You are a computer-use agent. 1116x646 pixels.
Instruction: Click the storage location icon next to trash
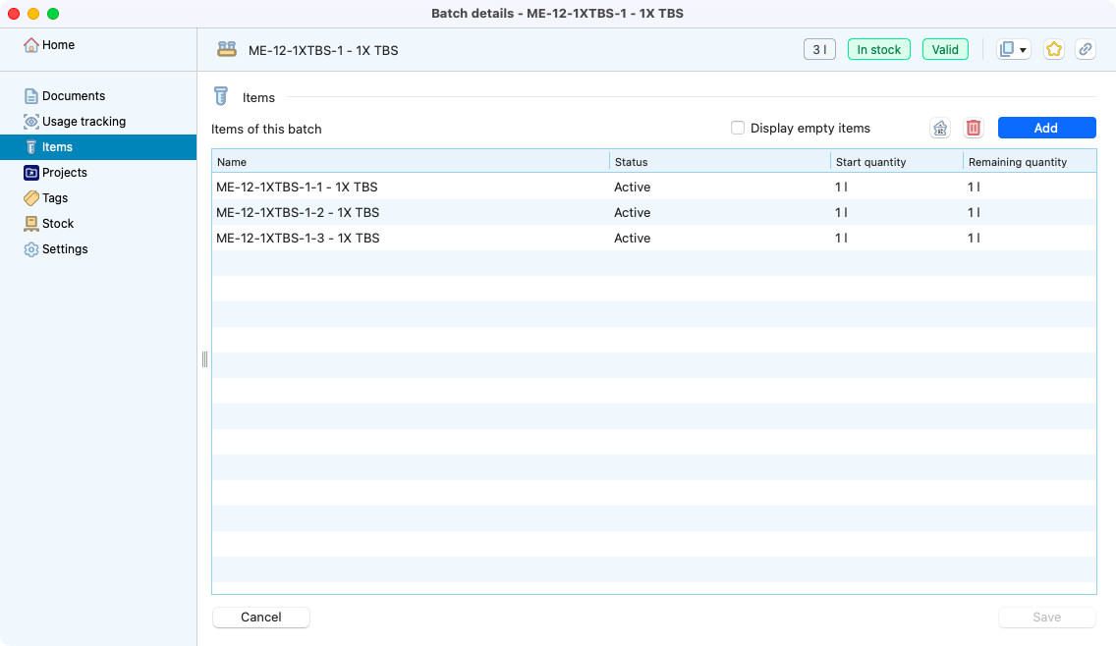point(940,128)
